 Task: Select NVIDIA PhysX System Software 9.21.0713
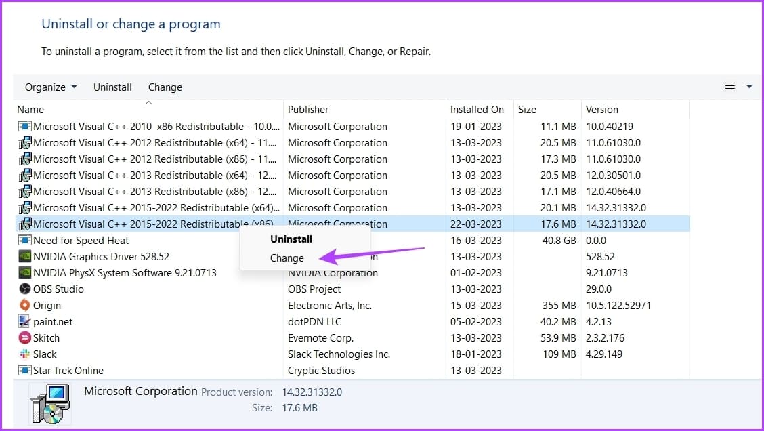(125, 272)
